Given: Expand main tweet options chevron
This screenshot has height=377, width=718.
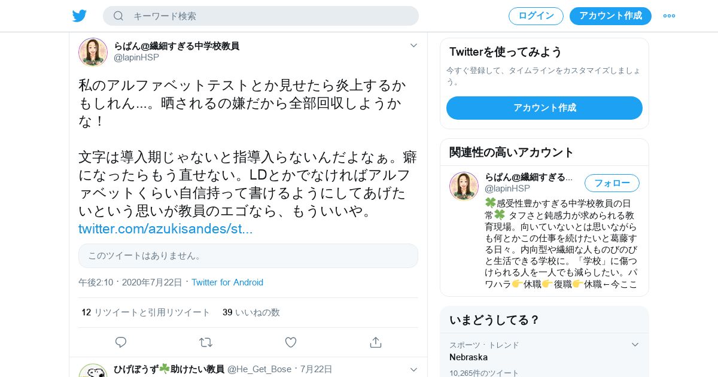Looking at the screenshot, I should (413, 45).
